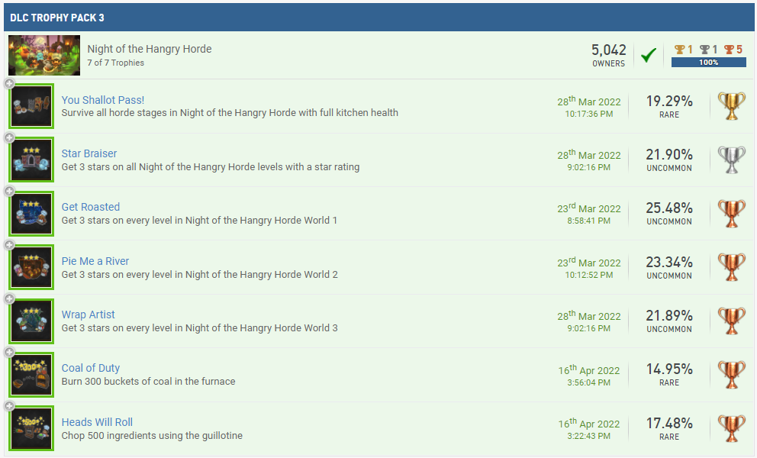Image resolution: width=757 pixels, height=458 pixels.
Task: Open the You Shallot Pass! trophy link
Action: click(102, 100)
